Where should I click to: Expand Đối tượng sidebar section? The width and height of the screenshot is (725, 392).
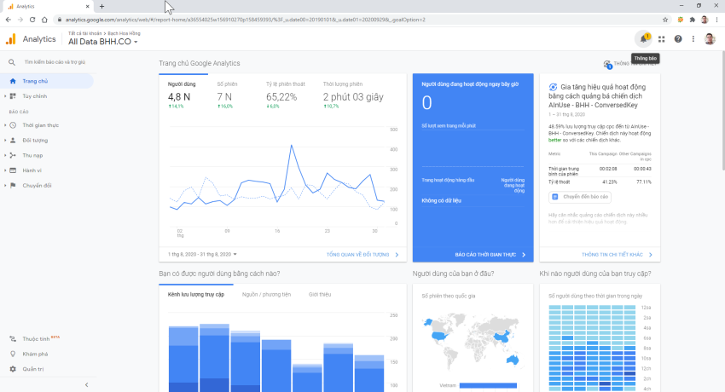[x=5, y=141]
